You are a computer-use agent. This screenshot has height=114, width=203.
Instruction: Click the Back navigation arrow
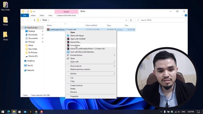click(x=23, y=20)
